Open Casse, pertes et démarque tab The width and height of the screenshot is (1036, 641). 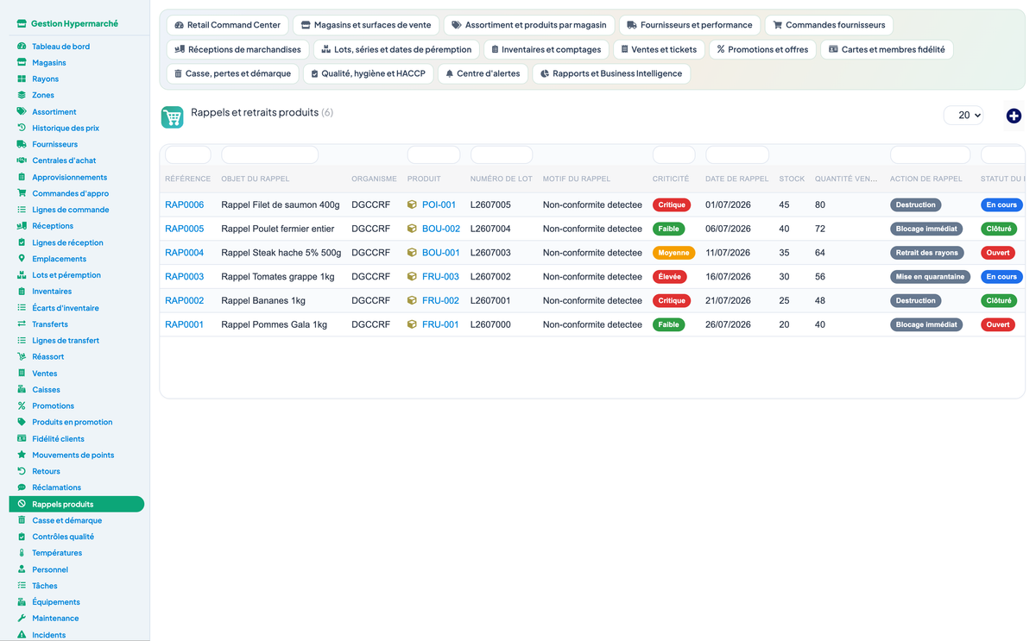[232, 73]
